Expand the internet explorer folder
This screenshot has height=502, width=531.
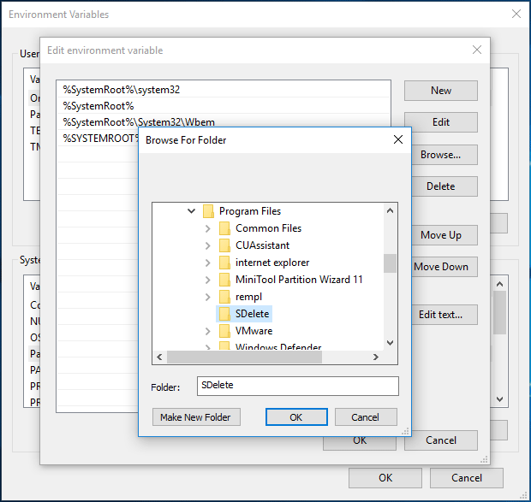pos(207,263)
